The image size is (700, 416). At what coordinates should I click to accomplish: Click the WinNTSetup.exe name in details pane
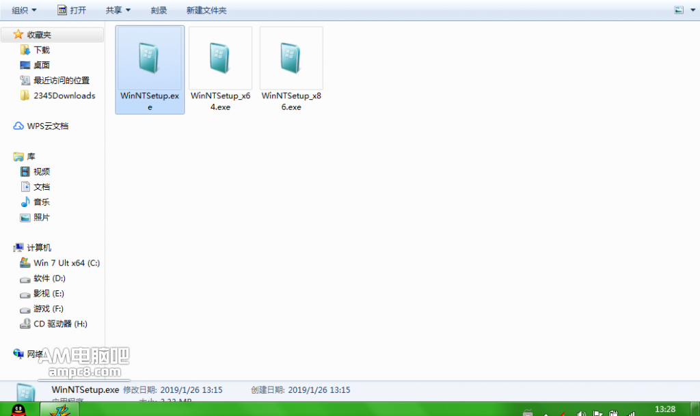tap(85, 389)
